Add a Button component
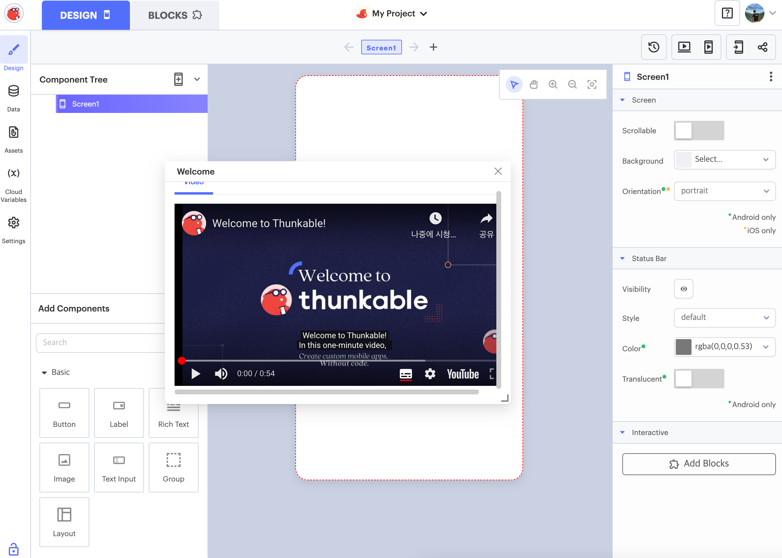Screen dimensions: 782x558 pyautogui.click(x=64, y=413)
